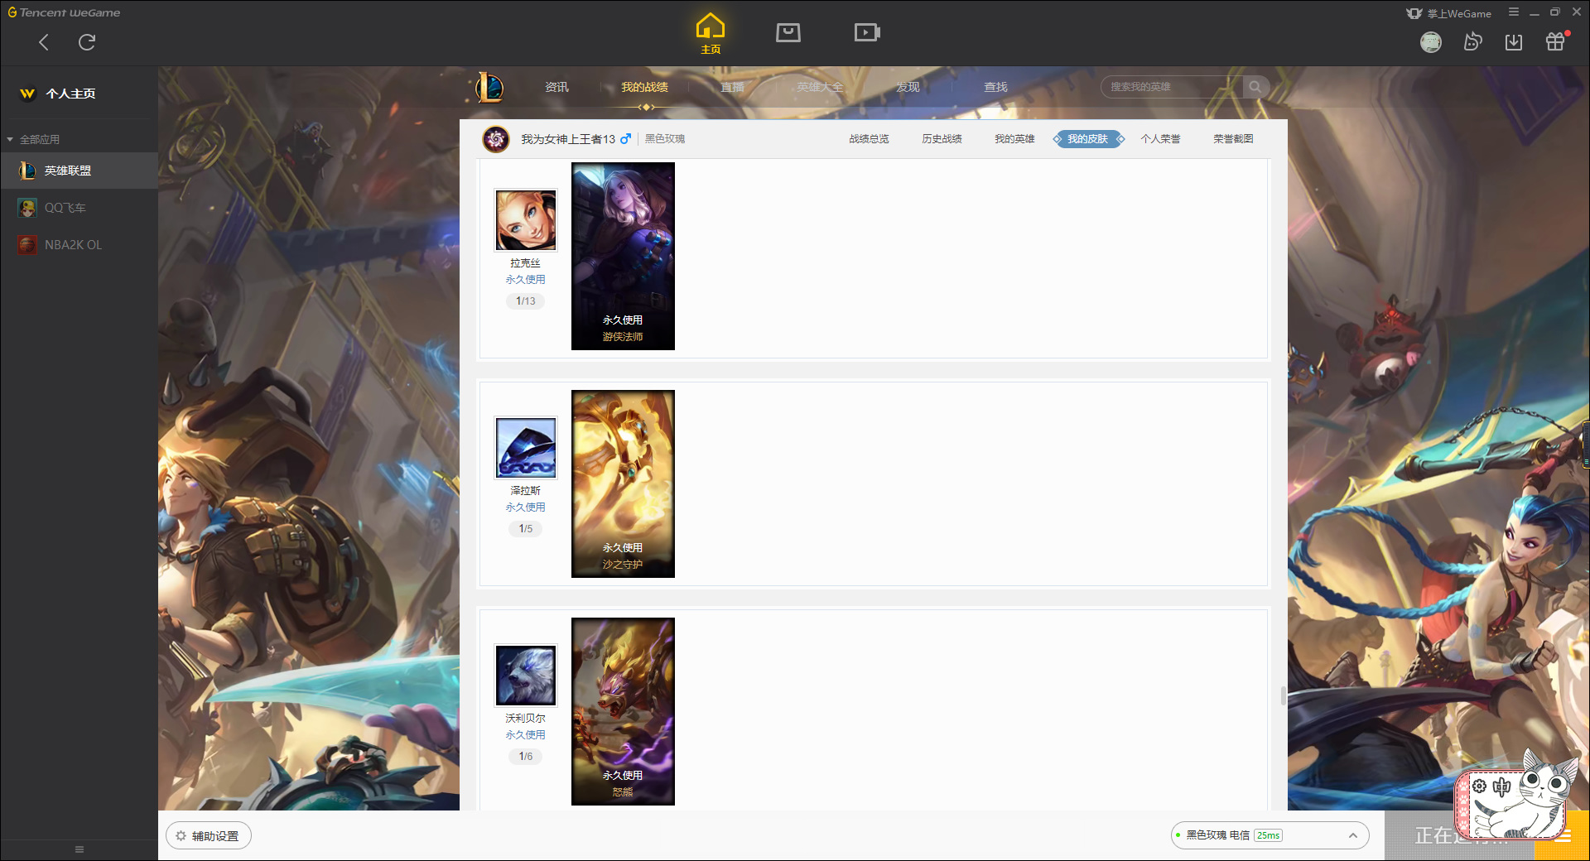This screenshot has height=861, width=1590.
Task: Switch to 历史战绩 sub-tab
Action: (x=942, y=139)
